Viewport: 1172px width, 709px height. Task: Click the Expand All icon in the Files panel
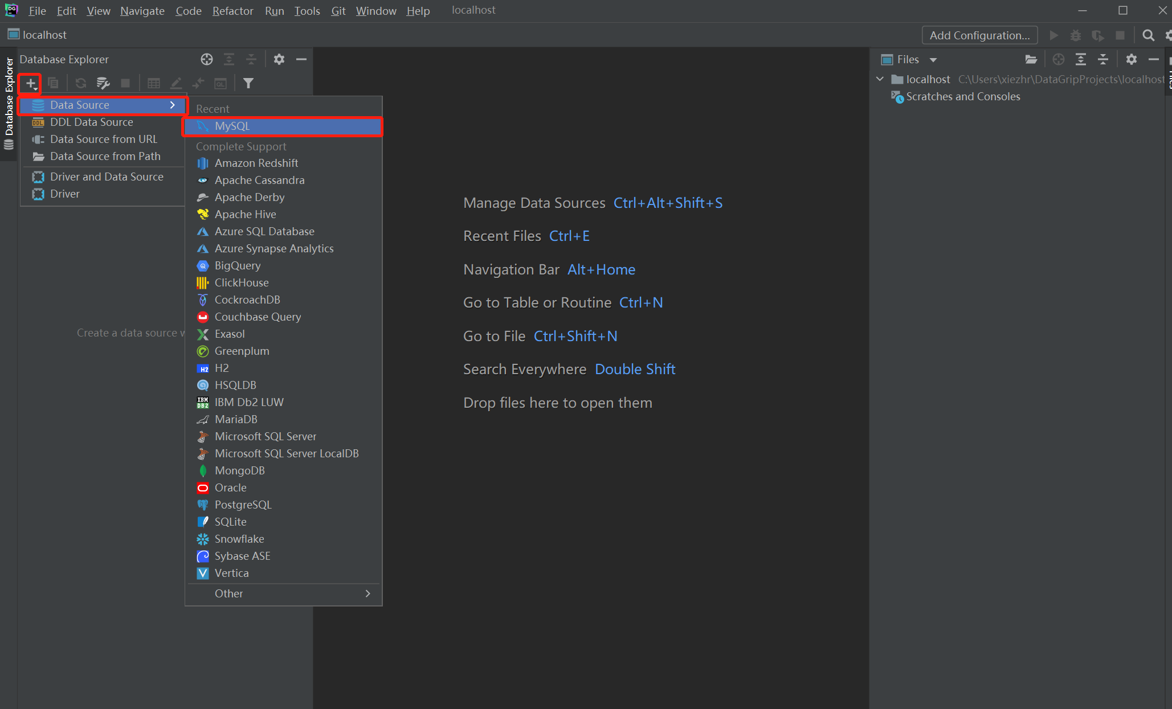coord(1081,59)
